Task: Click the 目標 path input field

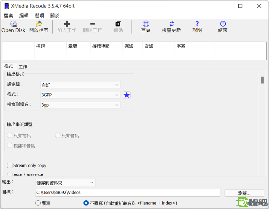Action: click(x=128, y=193)
